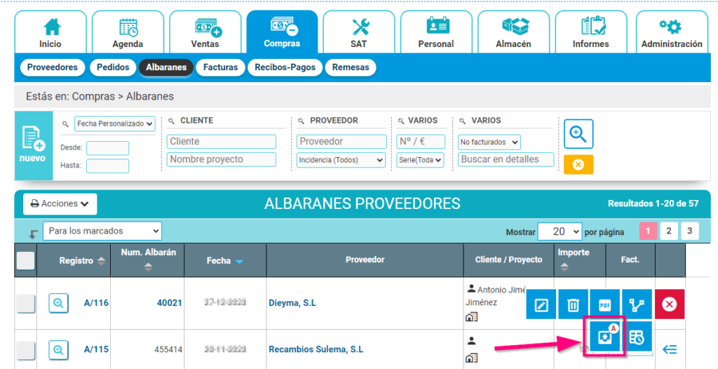Screen dimensions: 718x369
Task: Click the Nombre proyecto field
Action: click(222, 159)
